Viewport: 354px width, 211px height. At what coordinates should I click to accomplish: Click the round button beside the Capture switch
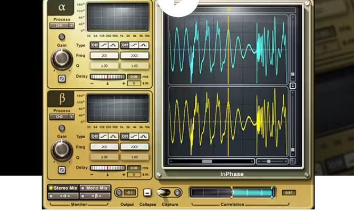point(177,192)
